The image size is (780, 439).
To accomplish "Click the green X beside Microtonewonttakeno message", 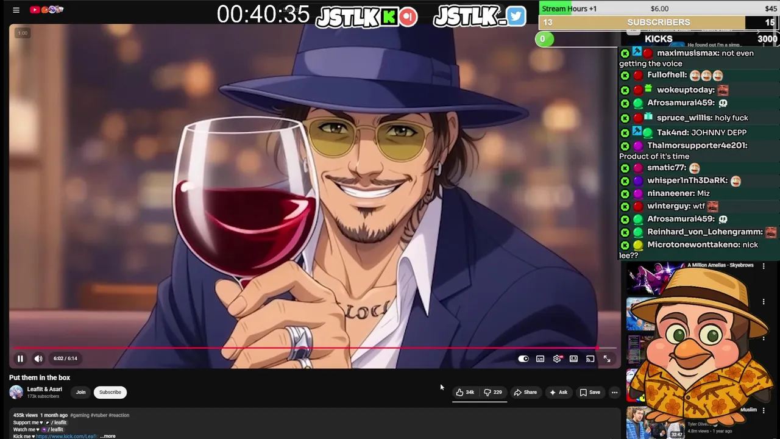I will pyautogui.click(x=625, y=245).
